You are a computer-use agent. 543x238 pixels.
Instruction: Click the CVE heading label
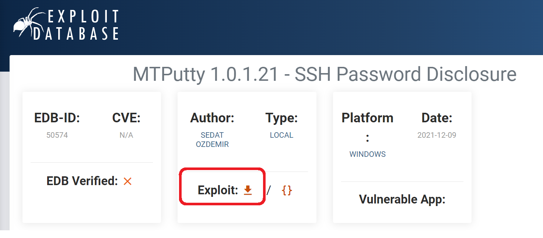[126, 118]
